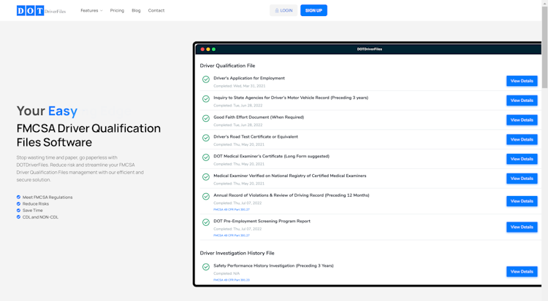Click the green dot in mock window
The height and width of the screenshot is (301, 548).
[x=213, y=49]
